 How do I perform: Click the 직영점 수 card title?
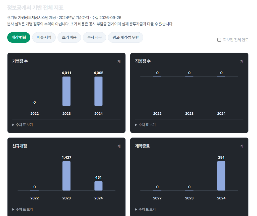143,61
